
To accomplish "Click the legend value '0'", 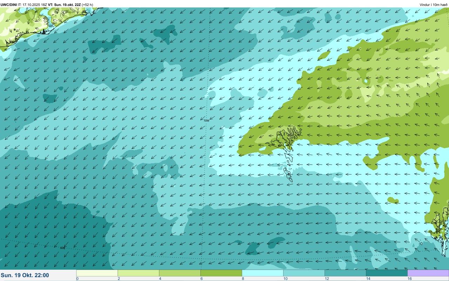I will point(77,279).
